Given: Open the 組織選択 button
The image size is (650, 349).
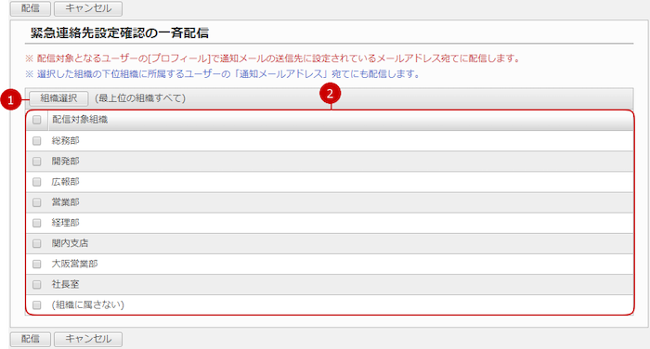Looking at the screenshot, I should [58, 98].
